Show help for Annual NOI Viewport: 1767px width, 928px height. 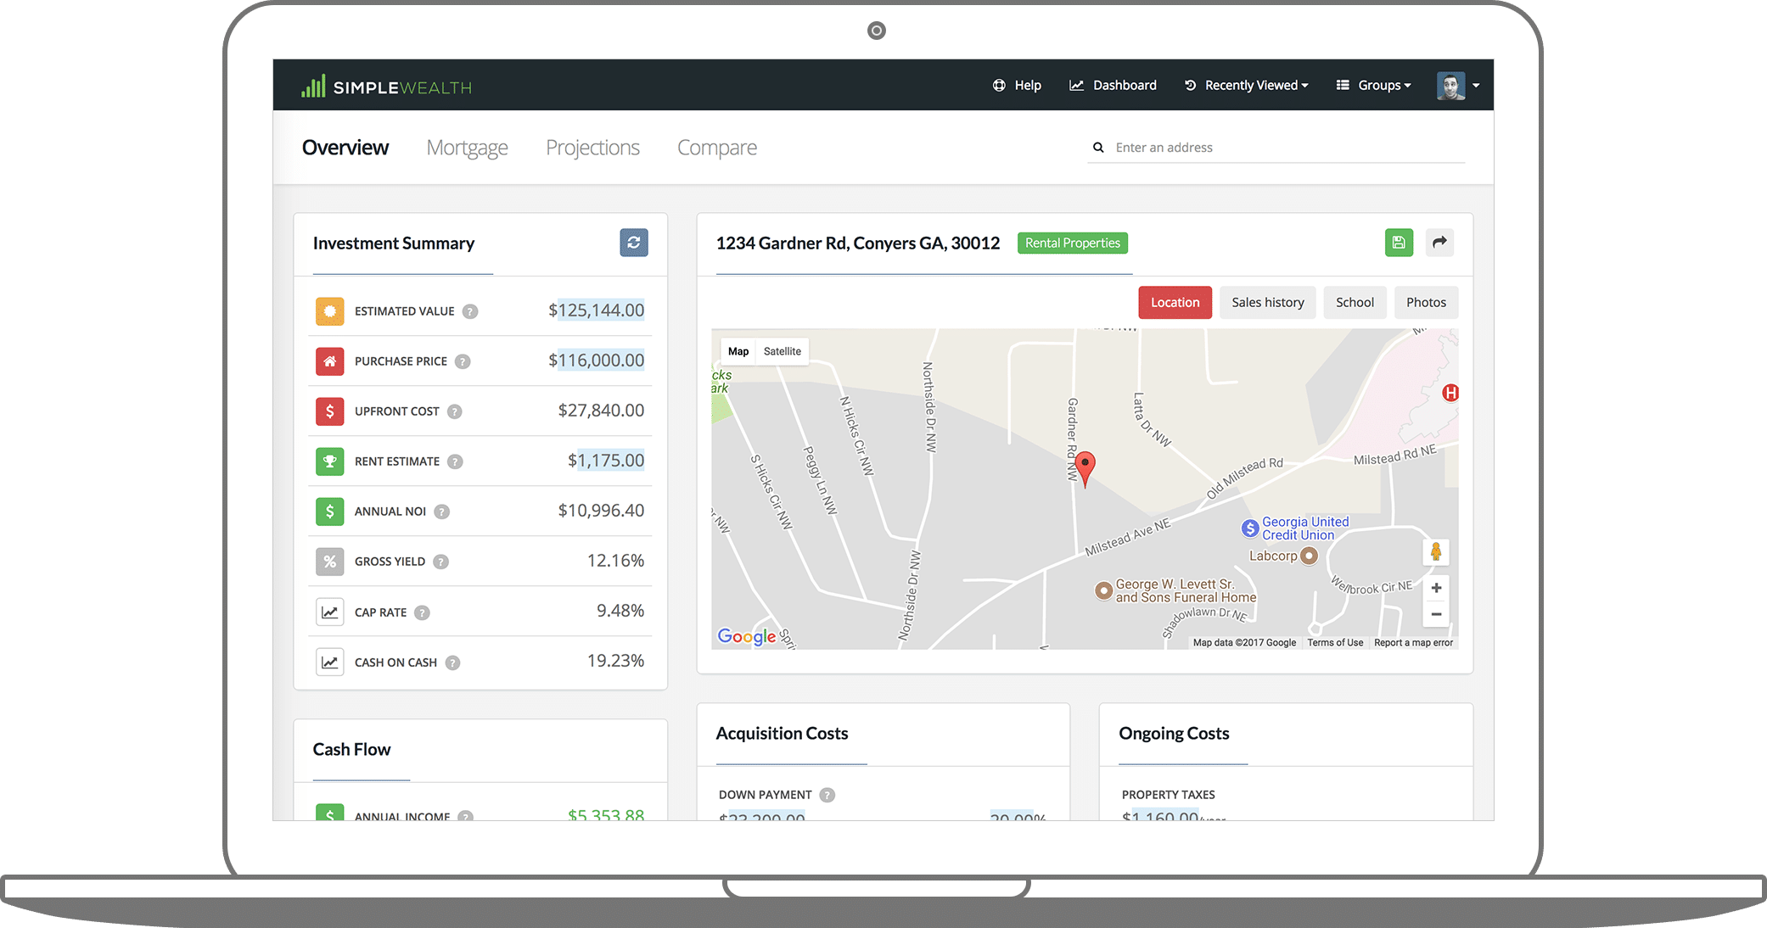tap(442, 512)
